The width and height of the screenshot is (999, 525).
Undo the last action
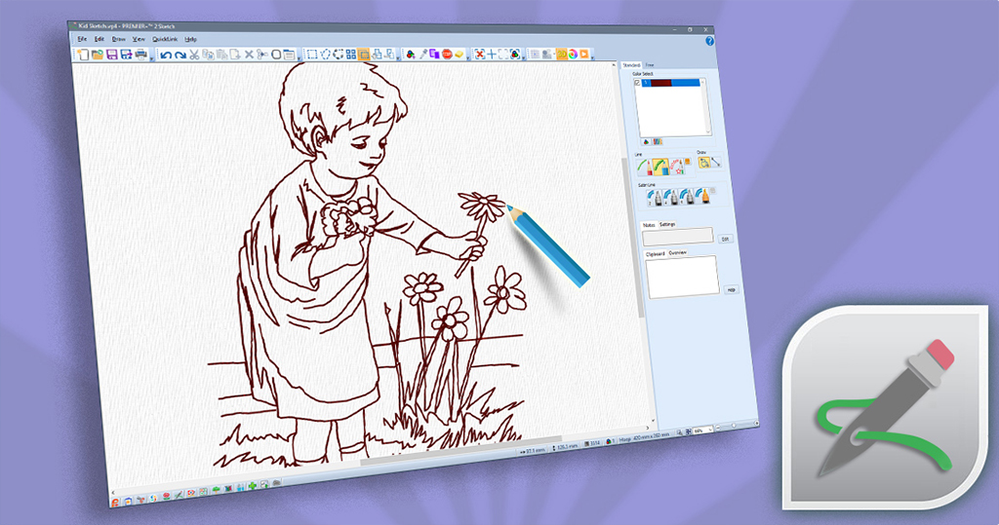coord(166,56)
